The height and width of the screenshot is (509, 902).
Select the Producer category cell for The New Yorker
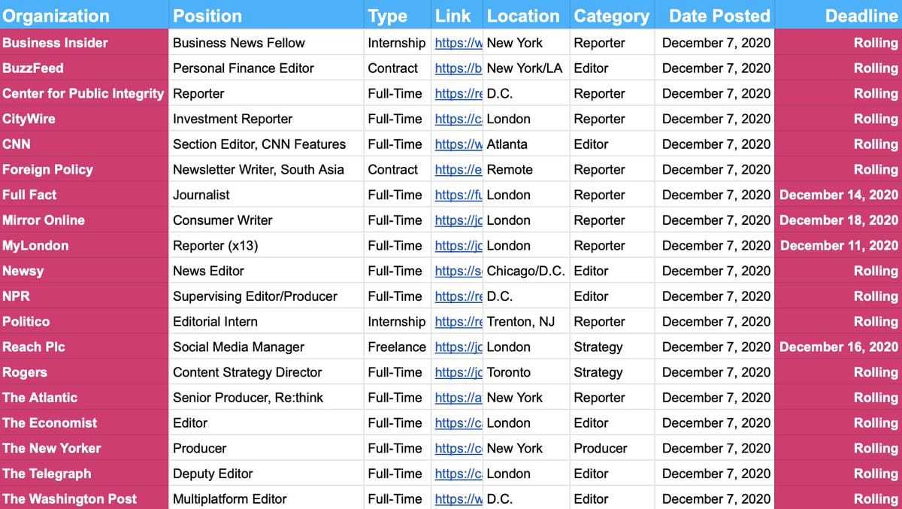[600, 448]
